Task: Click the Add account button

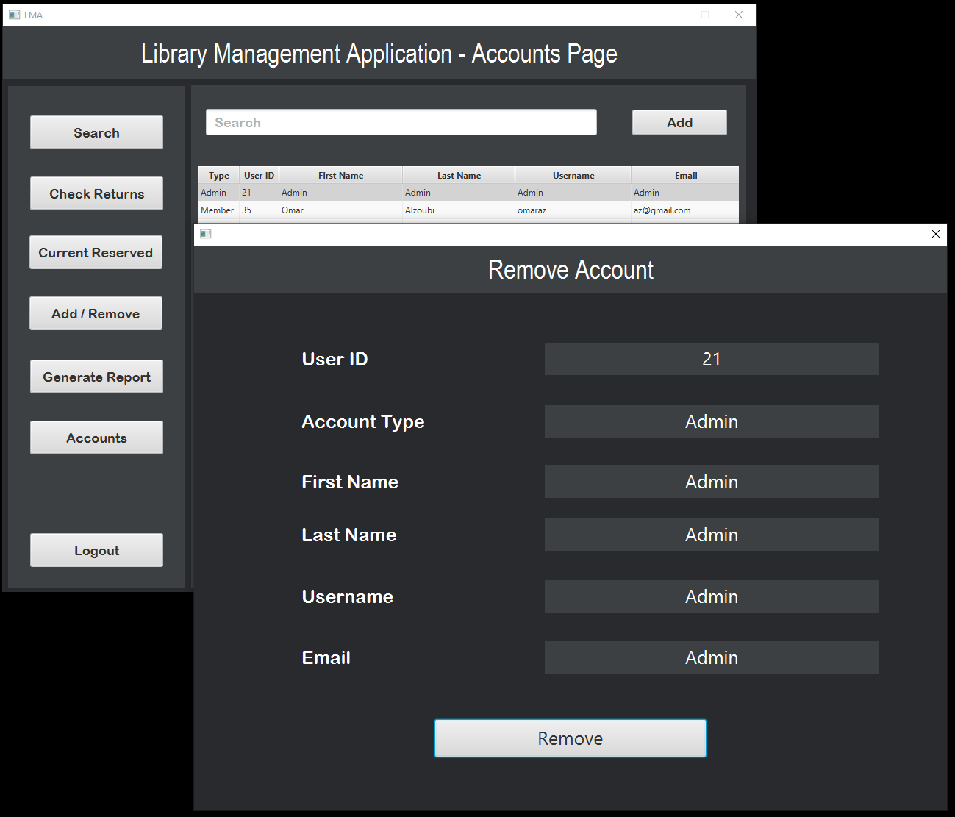Action: (x=679, y=122)
